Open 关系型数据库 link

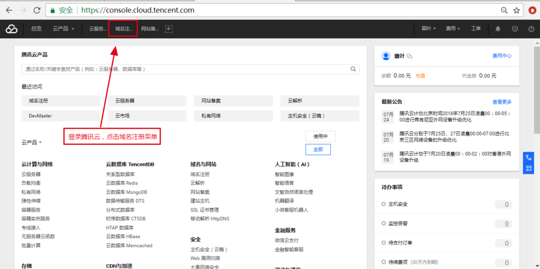click(120, 174)
